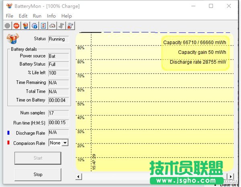Open the Edit menu
Image resolution: width=241 pixels, height=187 pixels.
pyautogui.click(x=23, y=16)
